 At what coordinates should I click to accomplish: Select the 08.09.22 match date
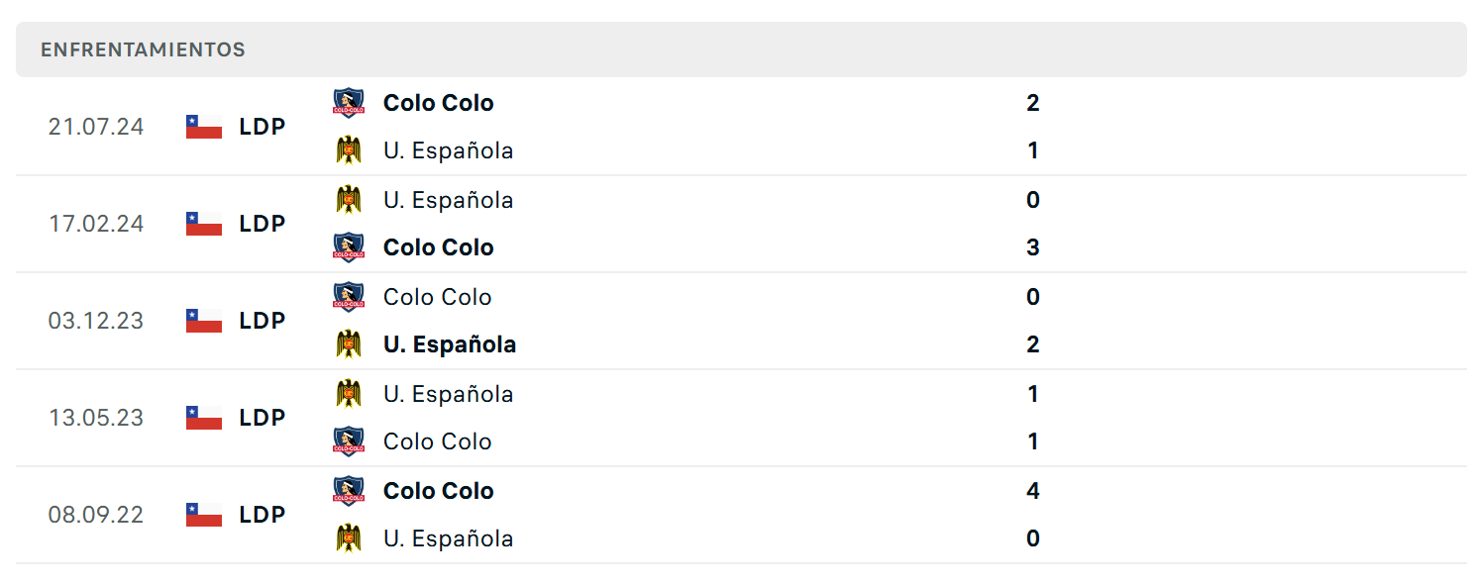tap(96, 515)
